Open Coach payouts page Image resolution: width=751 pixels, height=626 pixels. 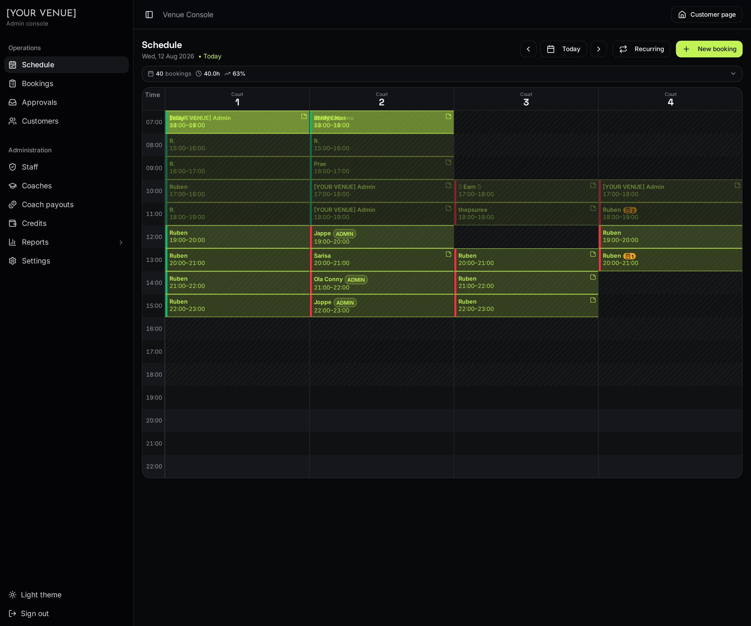tap(66, 204)
